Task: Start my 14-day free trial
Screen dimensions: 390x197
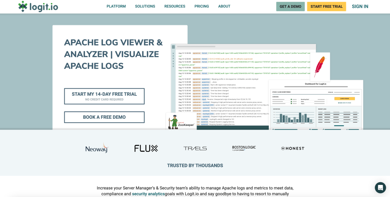Action: [104, 96]
